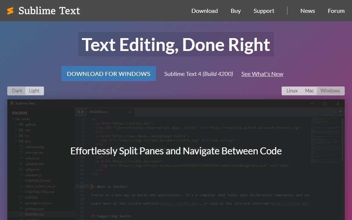Viewport: 352px width, 220px height.
Task: Show the Mac version of the preview
Action: coord(309,91)
